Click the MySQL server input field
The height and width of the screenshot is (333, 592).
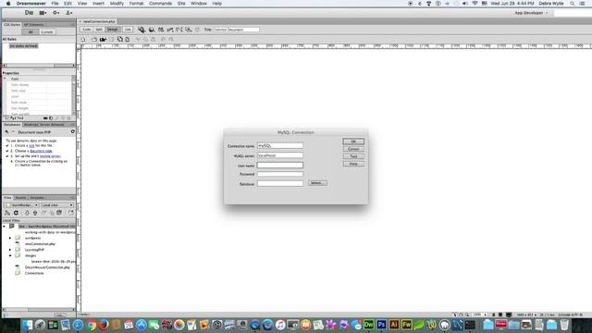(x=279, y=155)
